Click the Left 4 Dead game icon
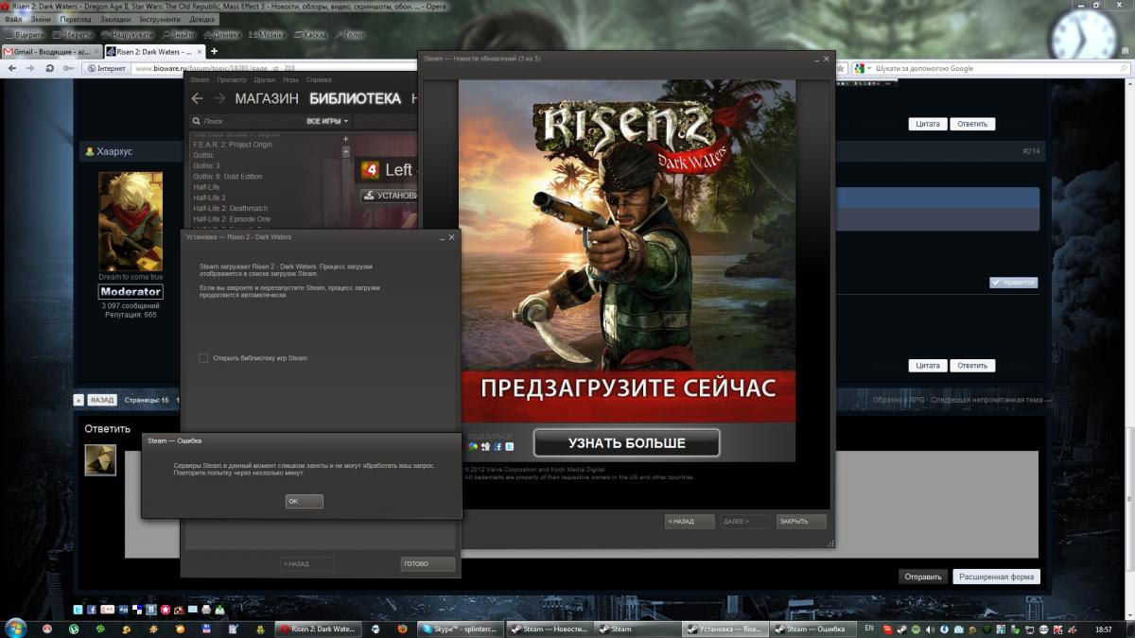This screenshot has height=638, width=1135. click(x=370, y=170)
